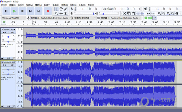Click the Zoom Toggle icon
The width and height of the screenshot is (182, 112).
tap(177, 14)
